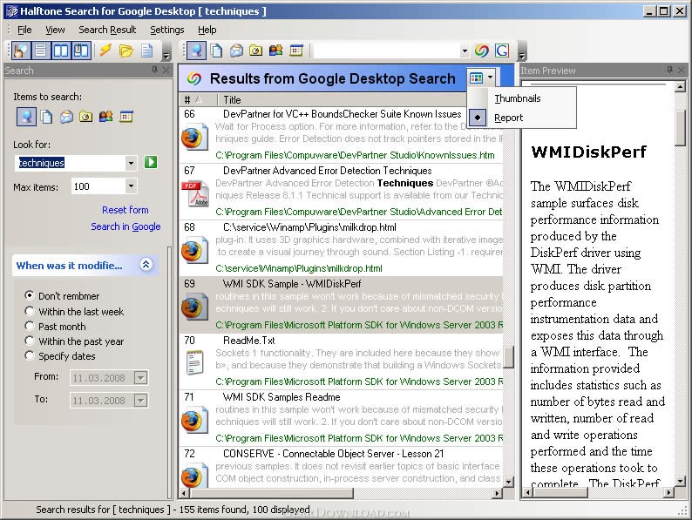Viewport: 692px width, 520px height.
Task: Select the Email filter icon in the top toolbar
Action: point(236,51)
